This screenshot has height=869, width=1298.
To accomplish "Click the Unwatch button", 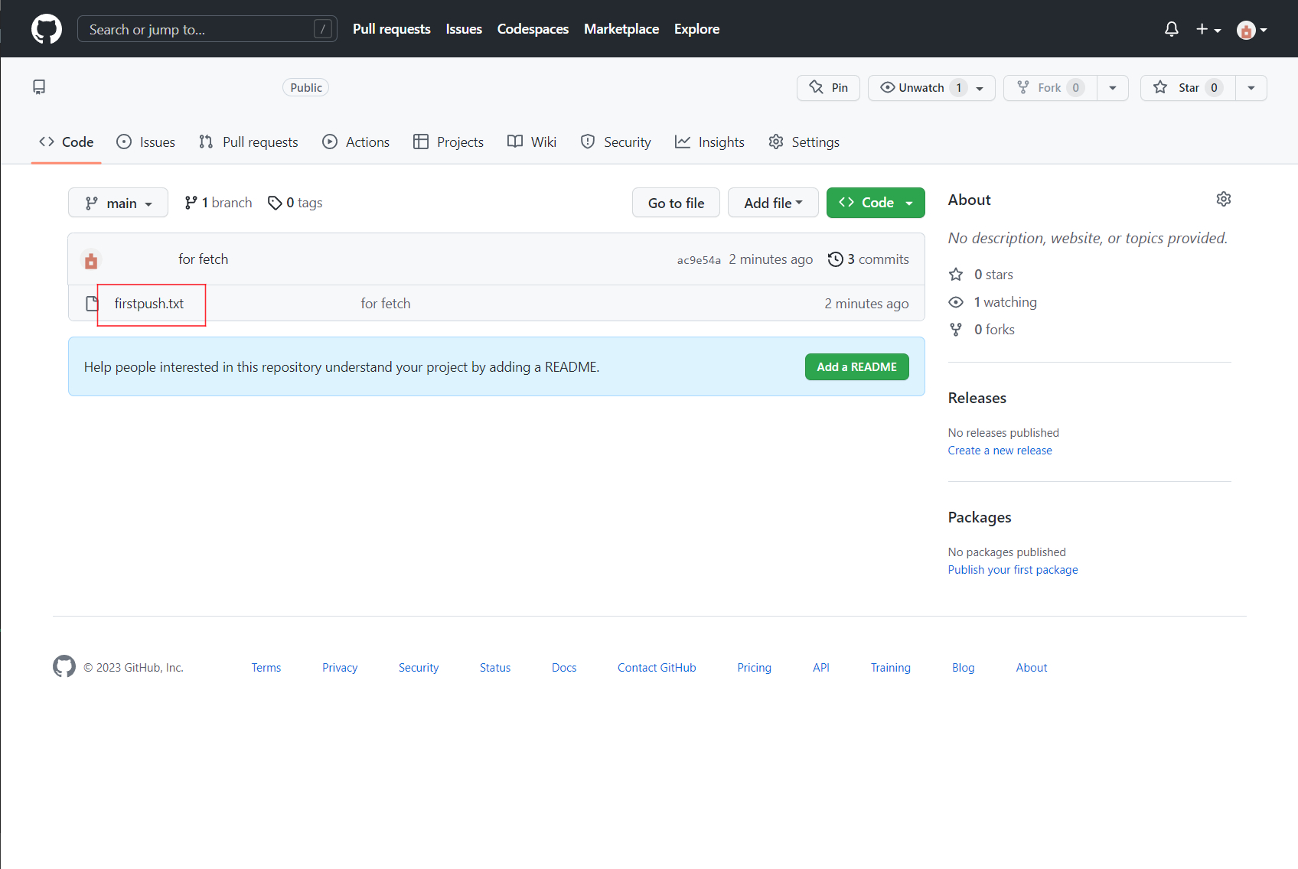I will tap(931, 88).
